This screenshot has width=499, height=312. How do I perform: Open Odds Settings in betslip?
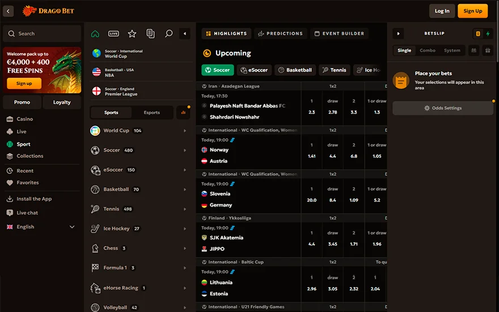coord(443,108)
